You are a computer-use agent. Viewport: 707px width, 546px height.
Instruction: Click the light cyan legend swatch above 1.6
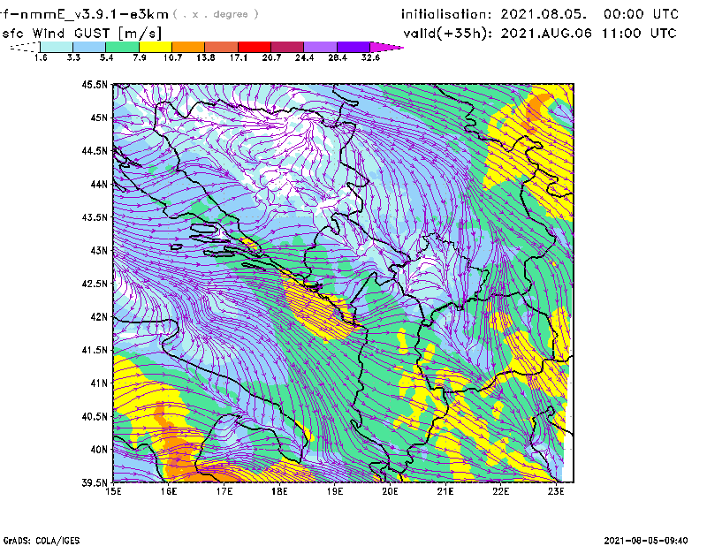coord(57,47)
